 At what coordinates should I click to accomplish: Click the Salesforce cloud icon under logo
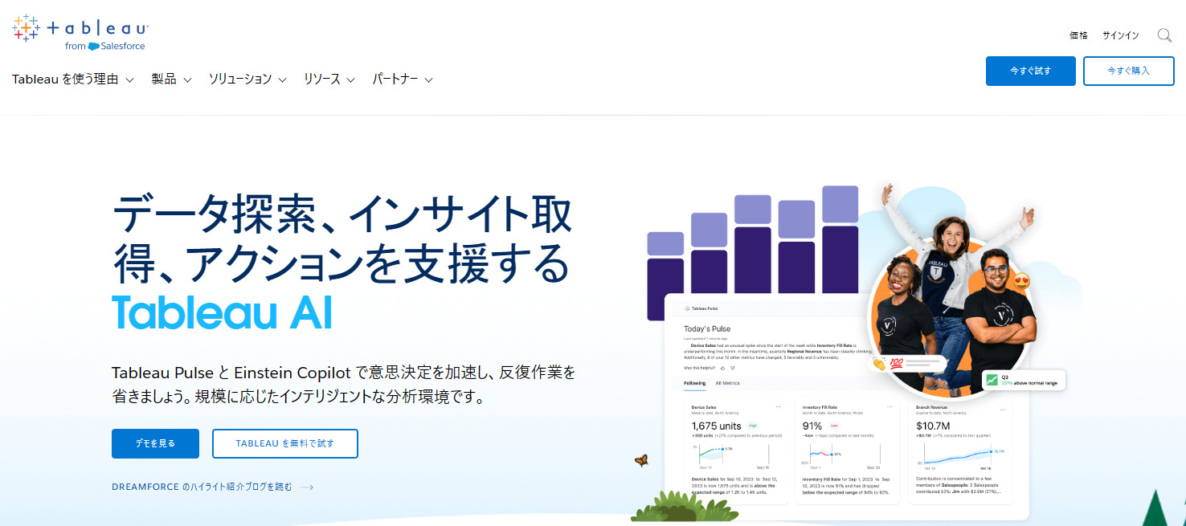pos(94,47)
